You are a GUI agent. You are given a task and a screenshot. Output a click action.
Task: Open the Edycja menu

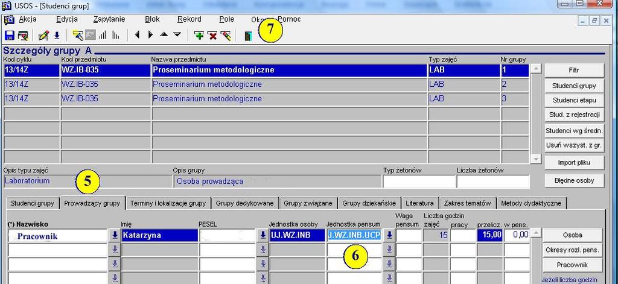(66, 19)
